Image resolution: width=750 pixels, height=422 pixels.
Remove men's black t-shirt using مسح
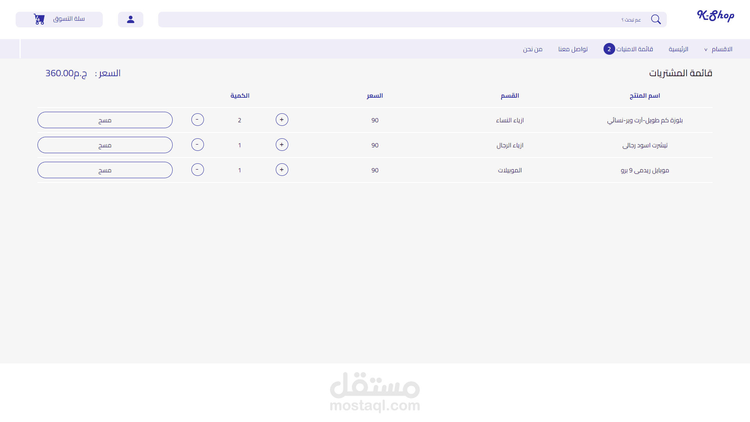105,145
